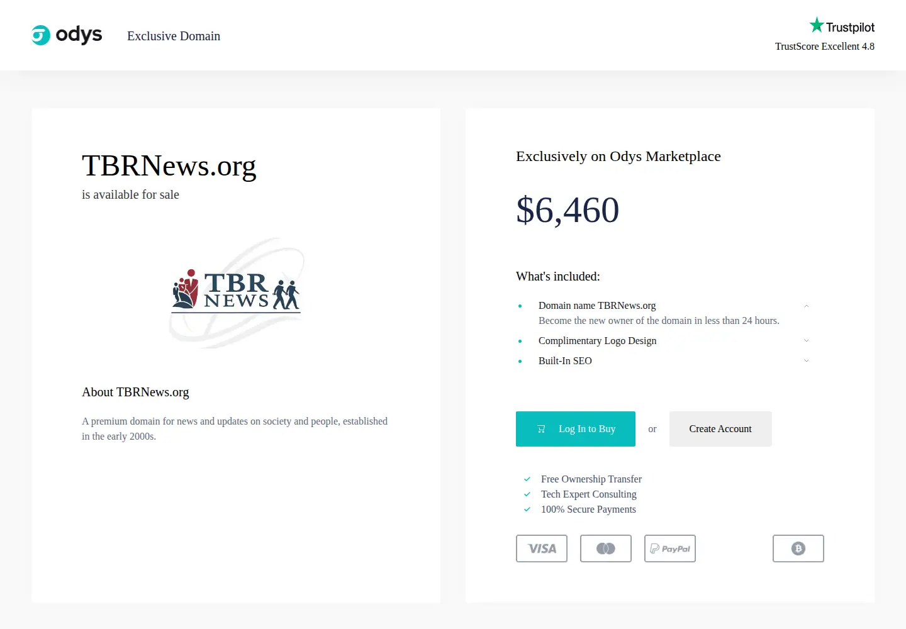Select the Mastercard payment icon
The image size is (906, 629).
pos(606,548)
